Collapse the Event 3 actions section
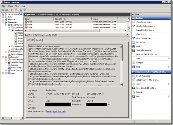Viewport: 173px width, 125px height. [169, 72]
